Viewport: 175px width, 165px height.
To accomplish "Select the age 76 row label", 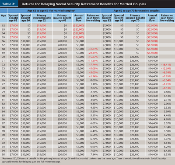I will pos(3,80).
